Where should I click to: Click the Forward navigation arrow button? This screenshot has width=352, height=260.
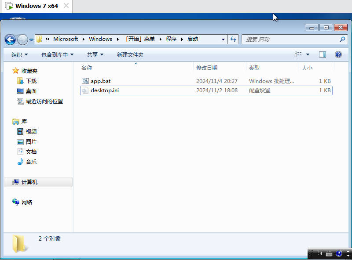pyautogui.click(x=22, y=40)
